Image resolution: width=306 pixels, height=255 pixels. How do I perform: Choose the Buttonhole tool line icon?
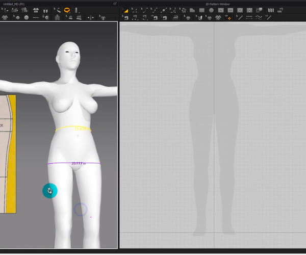point(36,17)
